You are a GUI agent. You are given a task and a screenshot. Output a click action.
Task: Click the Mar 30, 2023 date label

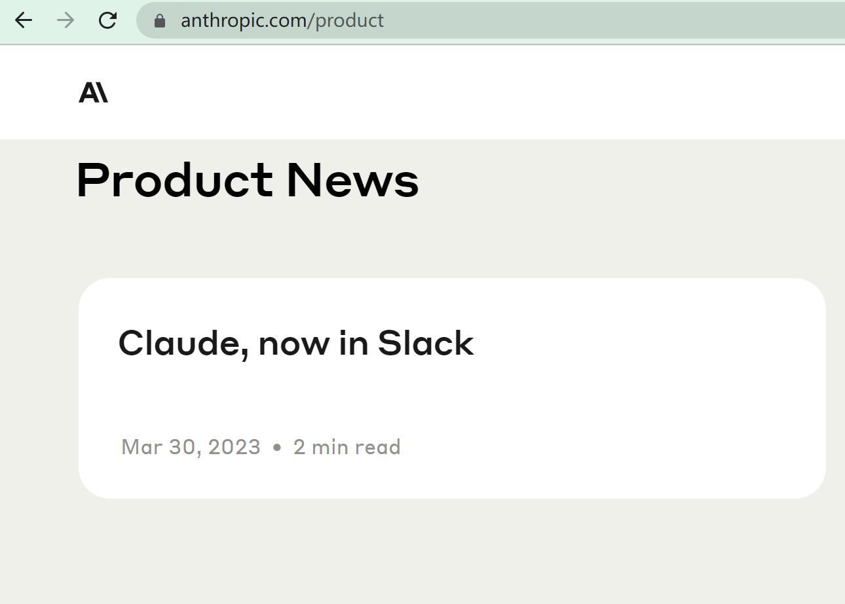click(191, 447)
